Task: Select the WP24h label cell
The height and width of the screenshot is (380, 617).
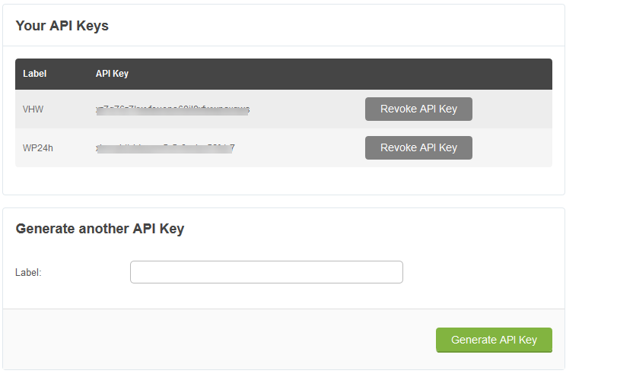Action: 38,148
